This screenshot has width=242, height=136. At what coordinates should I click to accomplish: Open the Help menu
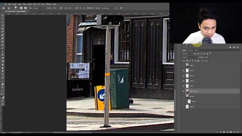[x=54, y=4]
